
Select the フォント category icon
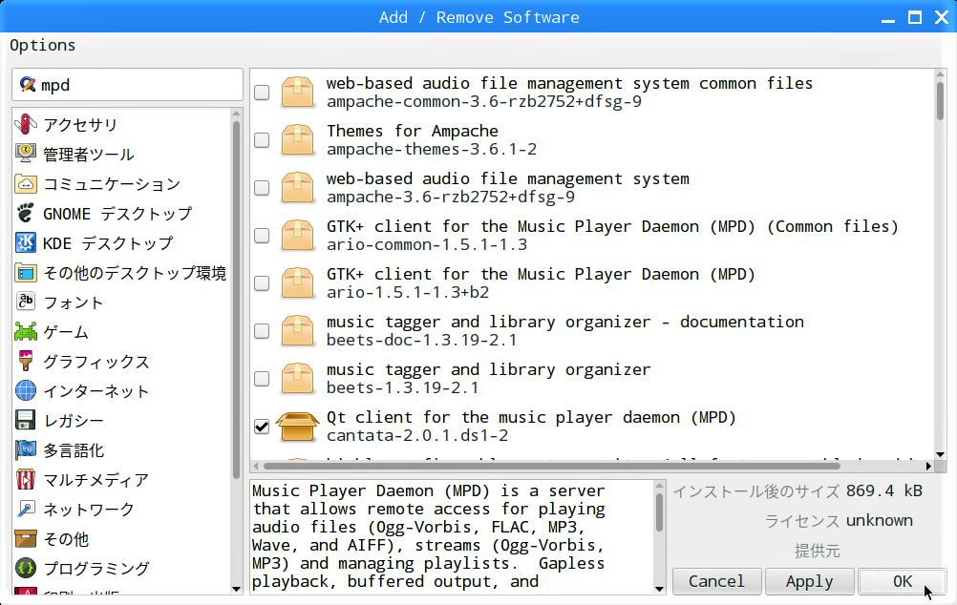click(26, 302)
